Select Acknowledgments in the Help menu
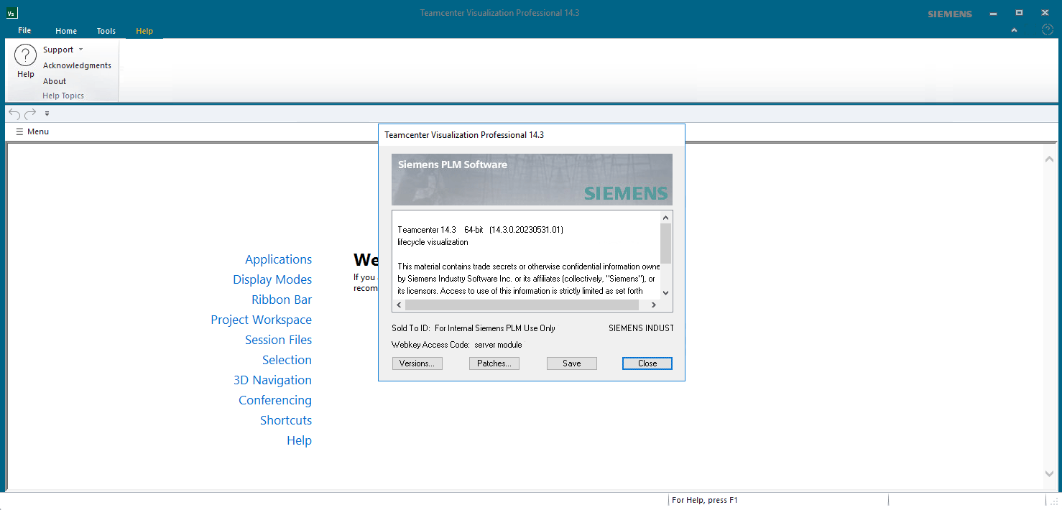 [77, 65]
